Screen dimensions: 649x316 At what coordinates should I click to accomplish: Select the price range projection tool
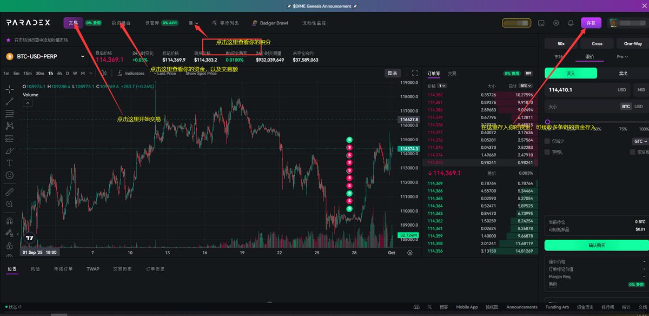[x=9, y=138]
